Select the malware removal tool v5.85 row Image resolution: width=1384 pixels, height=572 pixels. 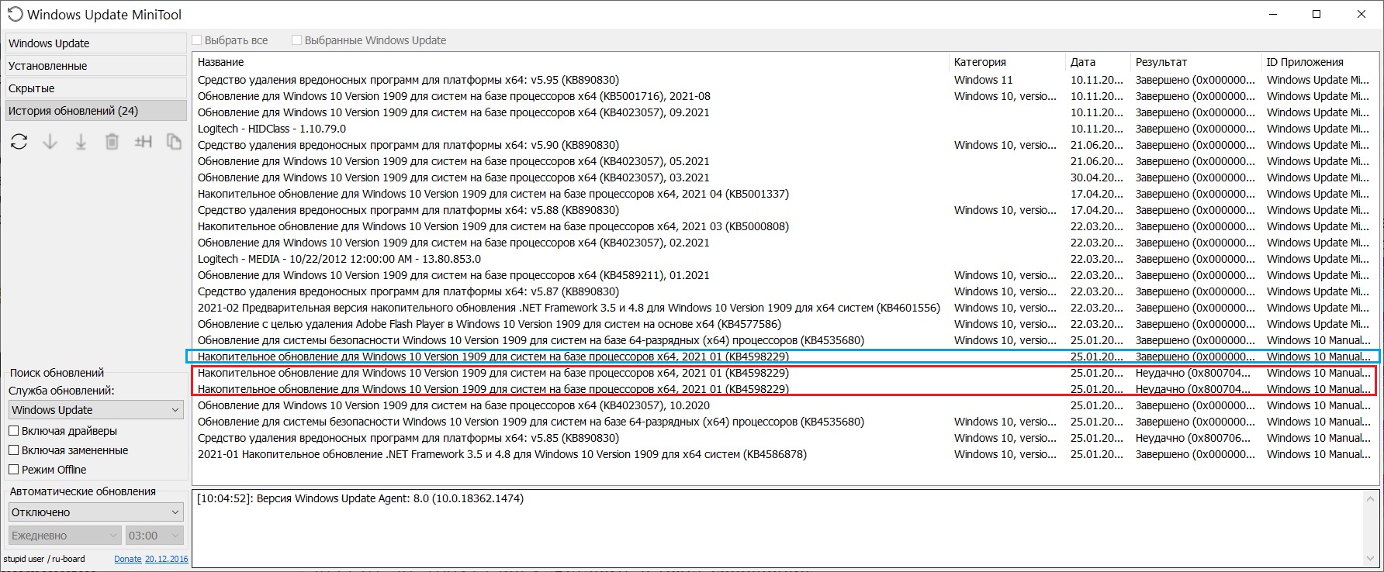(x=785, y=438)
